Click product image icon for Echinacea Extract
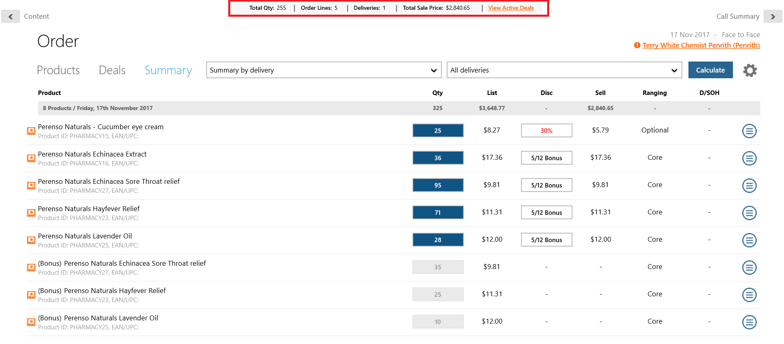 [31, 158]
